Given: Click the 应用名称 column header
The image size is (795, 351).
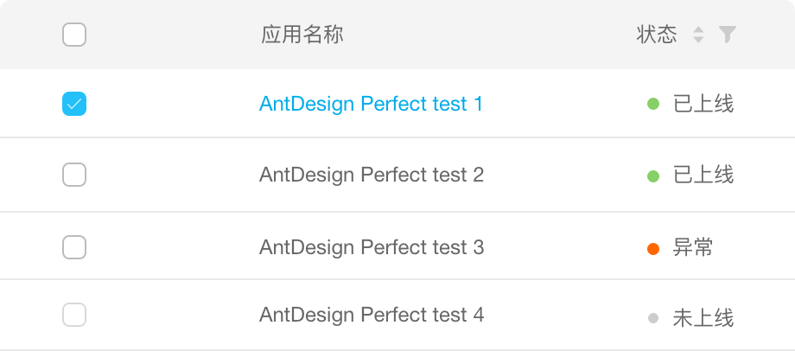Looking at the screenshot, I should click(302, 35).
